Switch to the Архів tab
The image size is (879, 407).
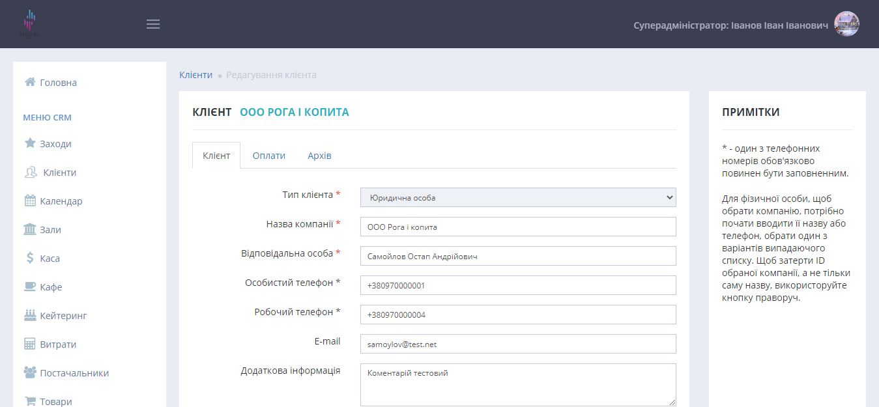pos(319,156)
